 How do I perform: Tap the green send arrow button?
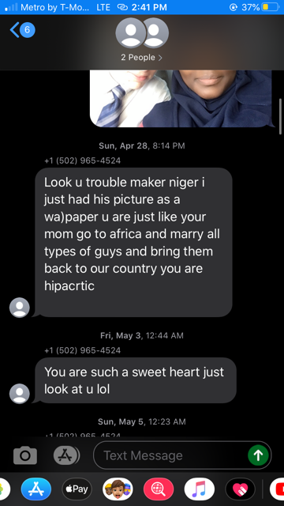coord(258,455)
